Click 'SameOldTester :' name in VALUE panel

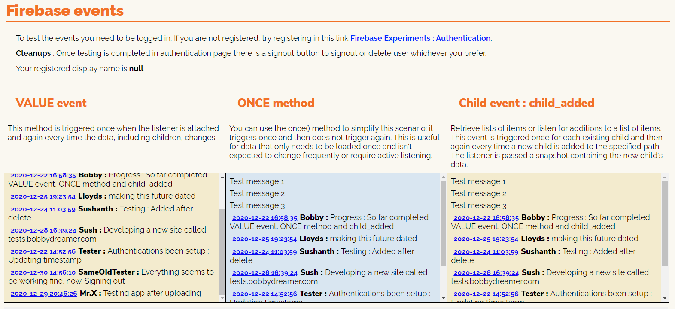tap(109, 272)
